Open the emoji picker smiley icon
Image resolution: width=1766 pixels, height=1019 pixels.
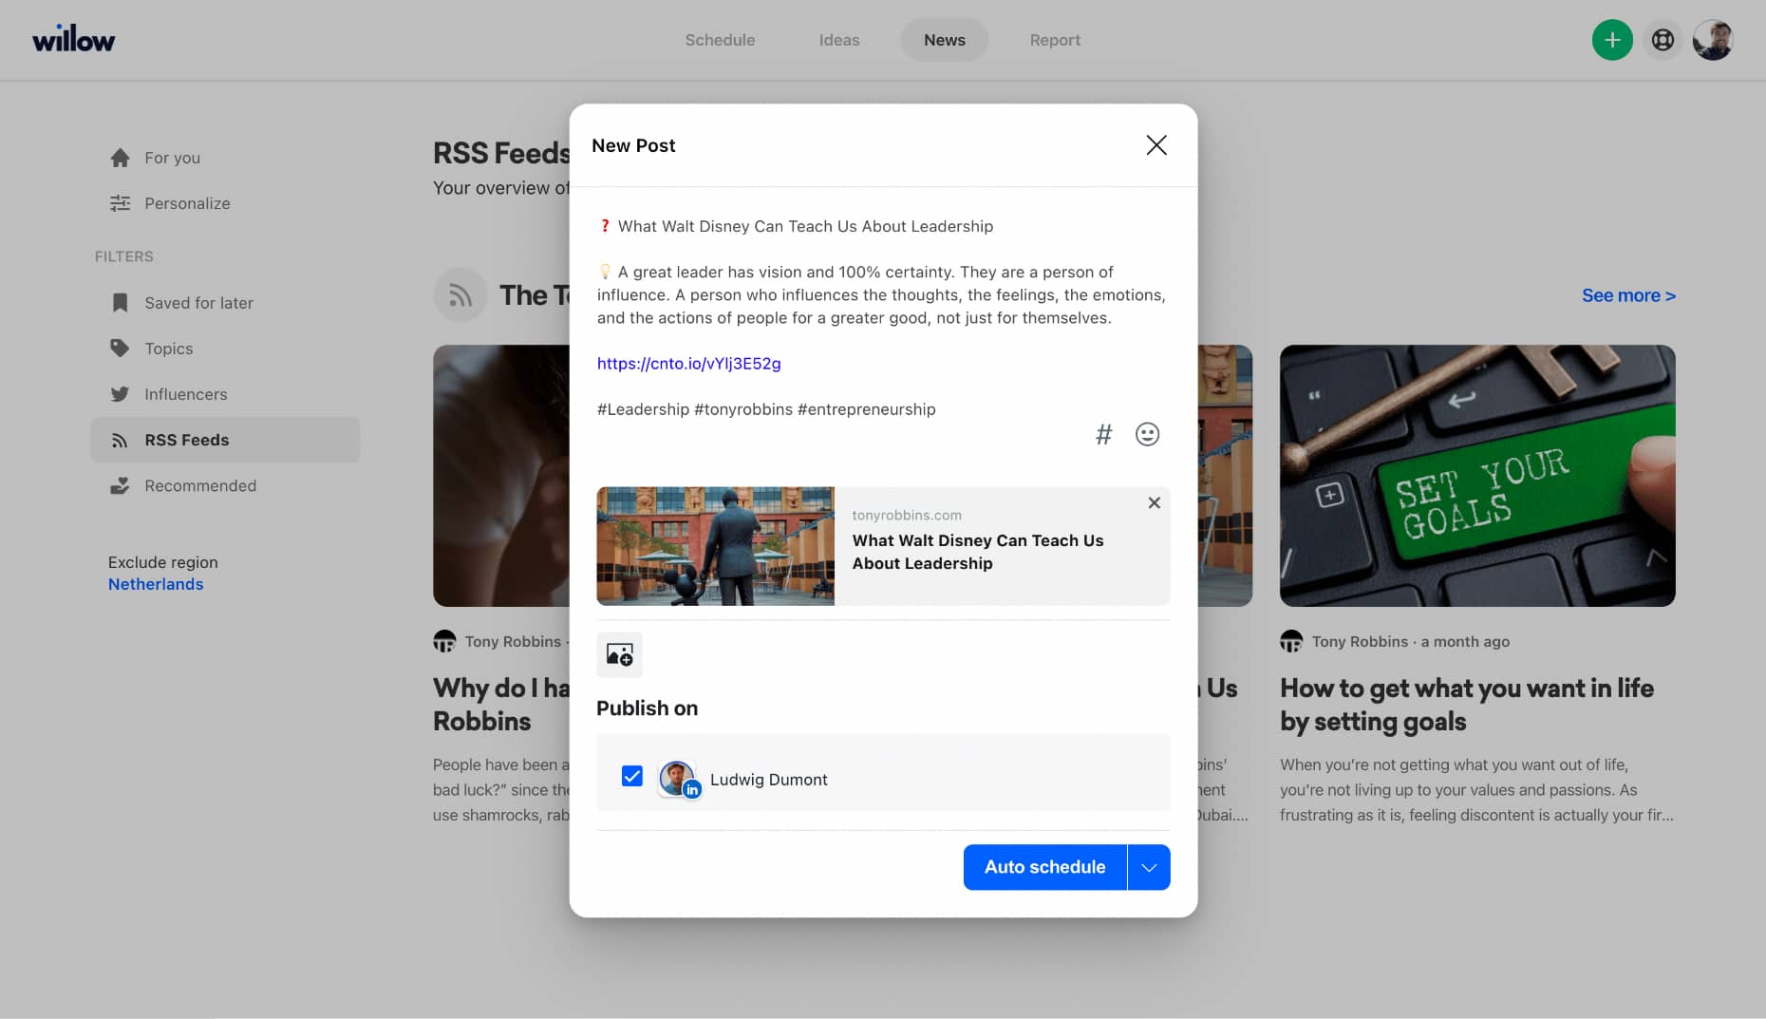(x=1147, y=434)
